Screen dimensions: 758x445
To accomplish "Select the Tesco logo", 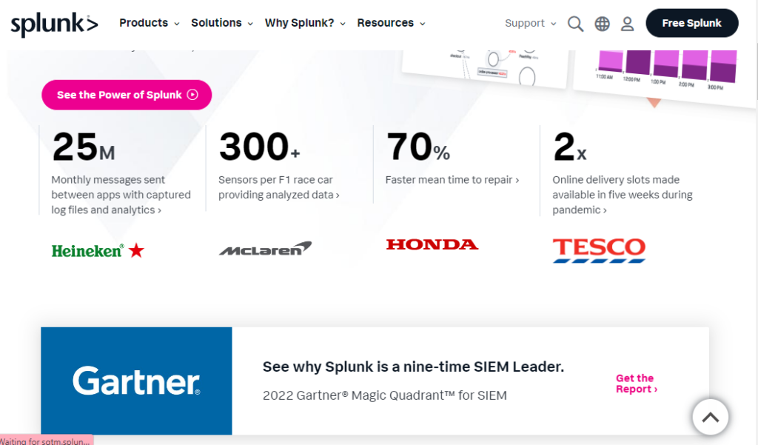I will (598, 250).
